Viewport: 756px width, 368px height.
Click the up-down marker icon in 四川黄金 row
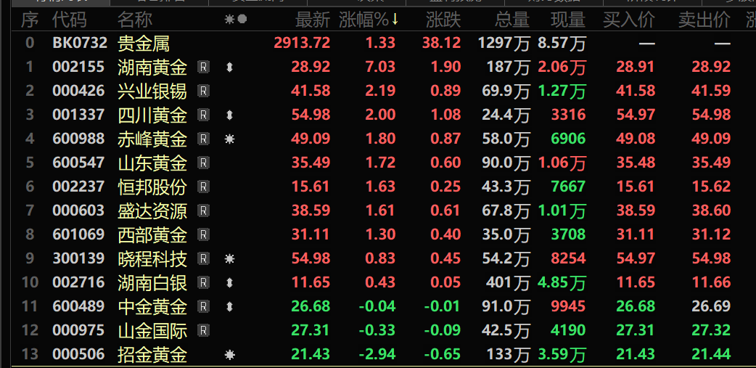(x=229, y=115)
